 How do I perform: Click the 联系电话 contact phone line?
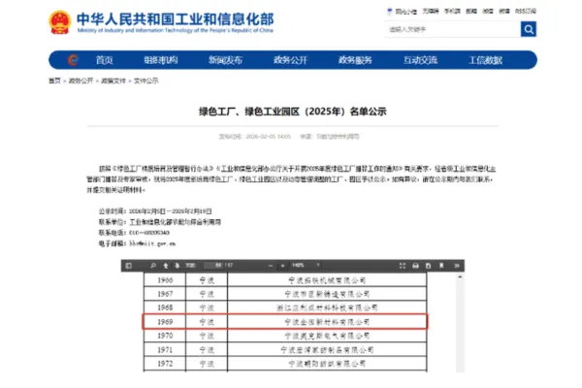(x=134, y=233)
